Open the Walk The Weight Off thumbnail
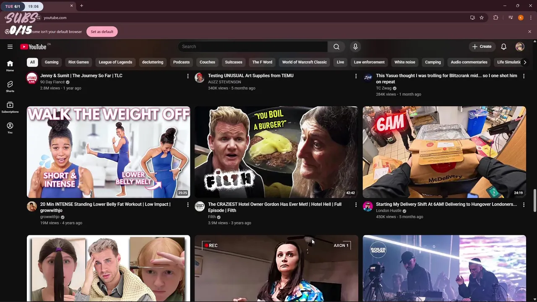This screenshot has width=537, height=302. [x=108, y=152]
